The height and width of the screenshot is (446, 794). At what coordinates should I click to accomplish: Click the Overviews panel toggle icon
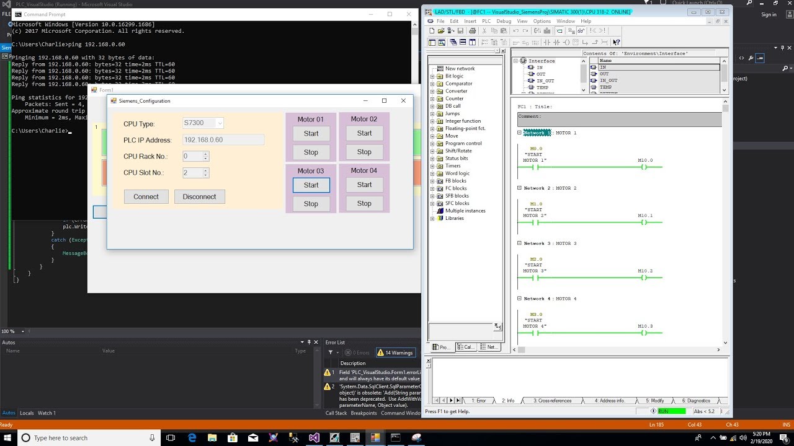click(x=432, y=43)
